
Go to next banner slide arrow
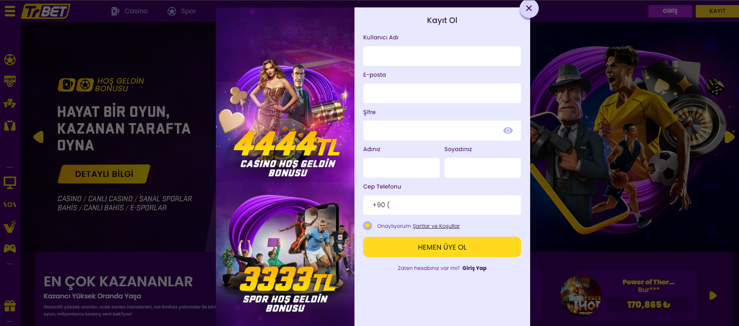point(729,137)
